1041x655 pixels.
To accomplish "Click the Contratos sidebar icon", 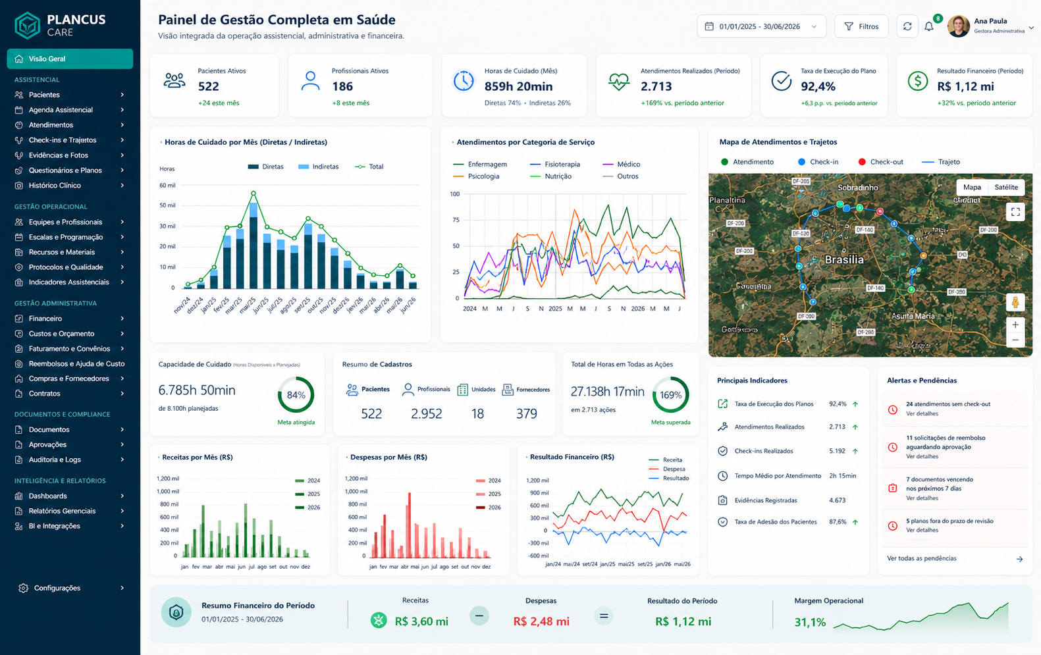I will point(18,394).
